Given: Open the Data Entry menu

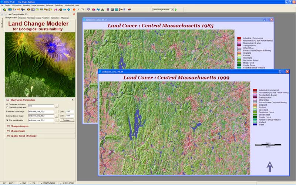Looking at the screenshot, I should coord(59,6).
